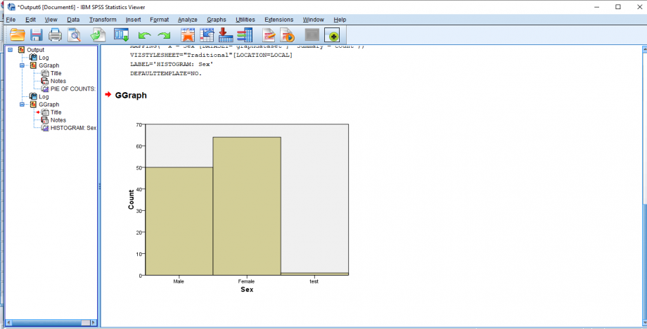Click the Export output icon
Image resolution: width=647 pixels, height=329 pixels.
tap(98, 34)
